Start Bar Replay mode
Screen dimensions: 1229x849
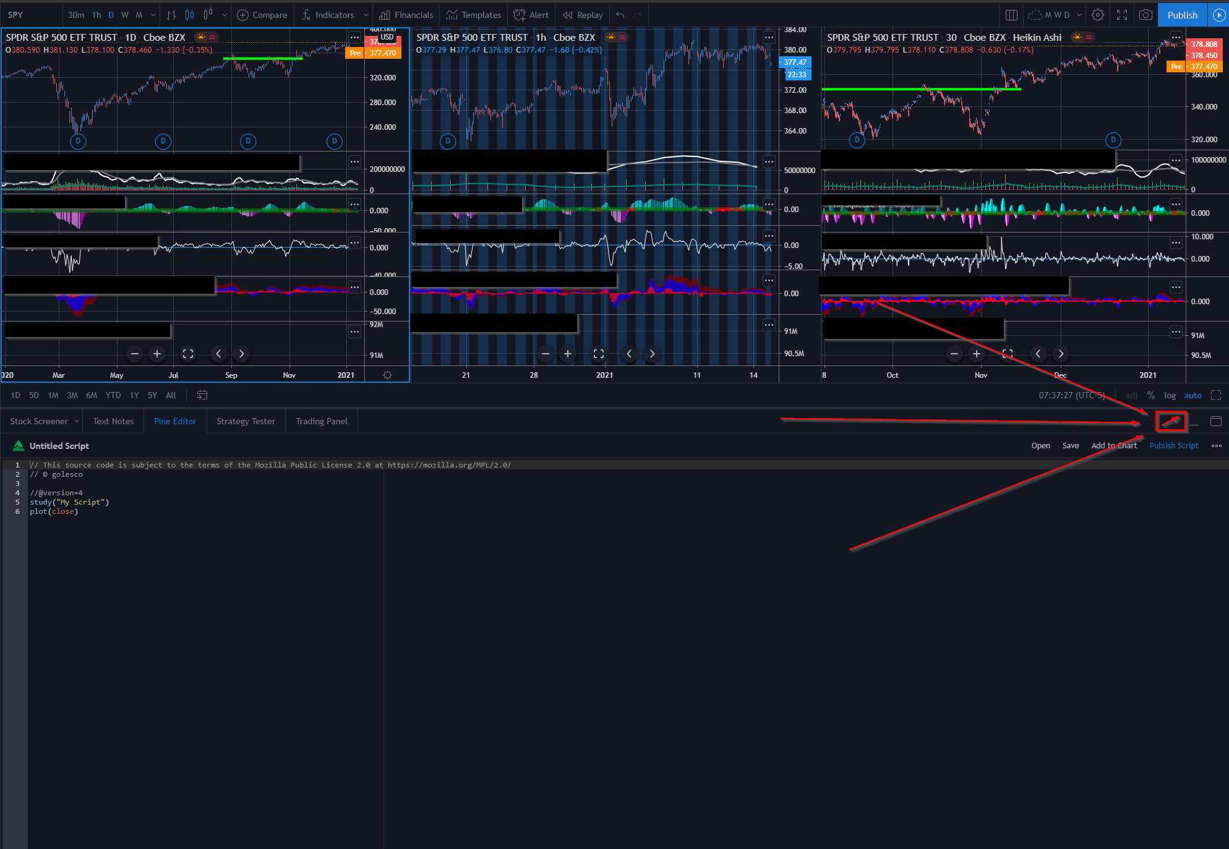583,15
